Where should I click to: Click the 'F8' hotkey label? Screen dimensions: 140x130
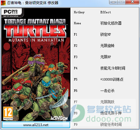coord(75,113)
